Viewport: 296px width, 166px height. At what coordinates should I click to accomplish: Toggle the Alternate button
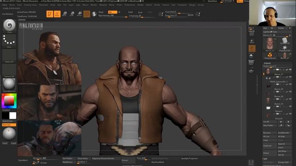coord(9,125)
